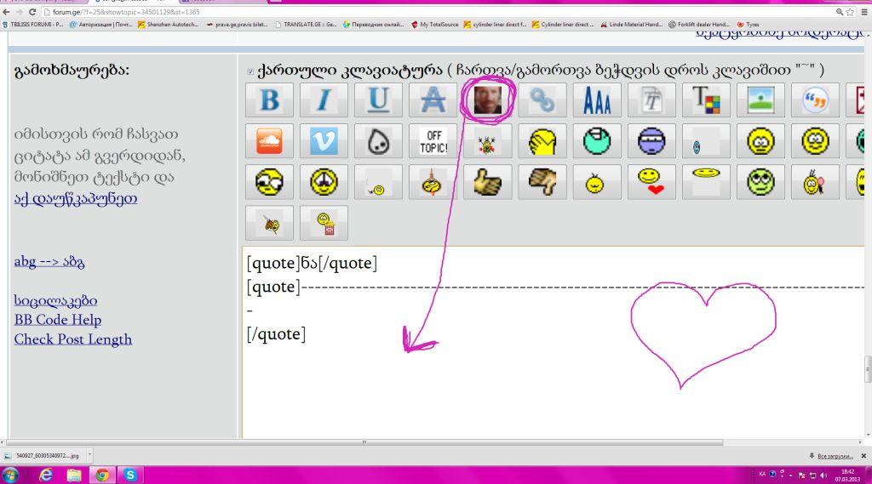Close the downloads bar

(863, 456)
